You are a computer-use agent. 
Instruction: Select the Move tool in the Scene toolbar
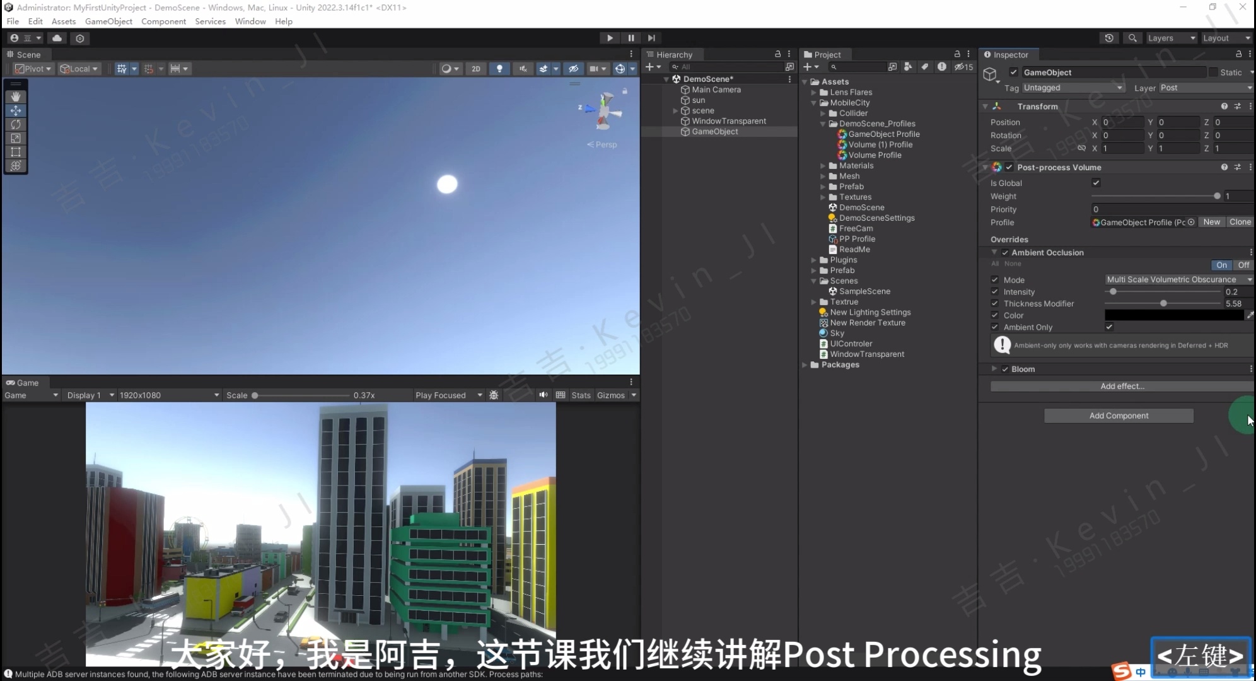(15, 110)
